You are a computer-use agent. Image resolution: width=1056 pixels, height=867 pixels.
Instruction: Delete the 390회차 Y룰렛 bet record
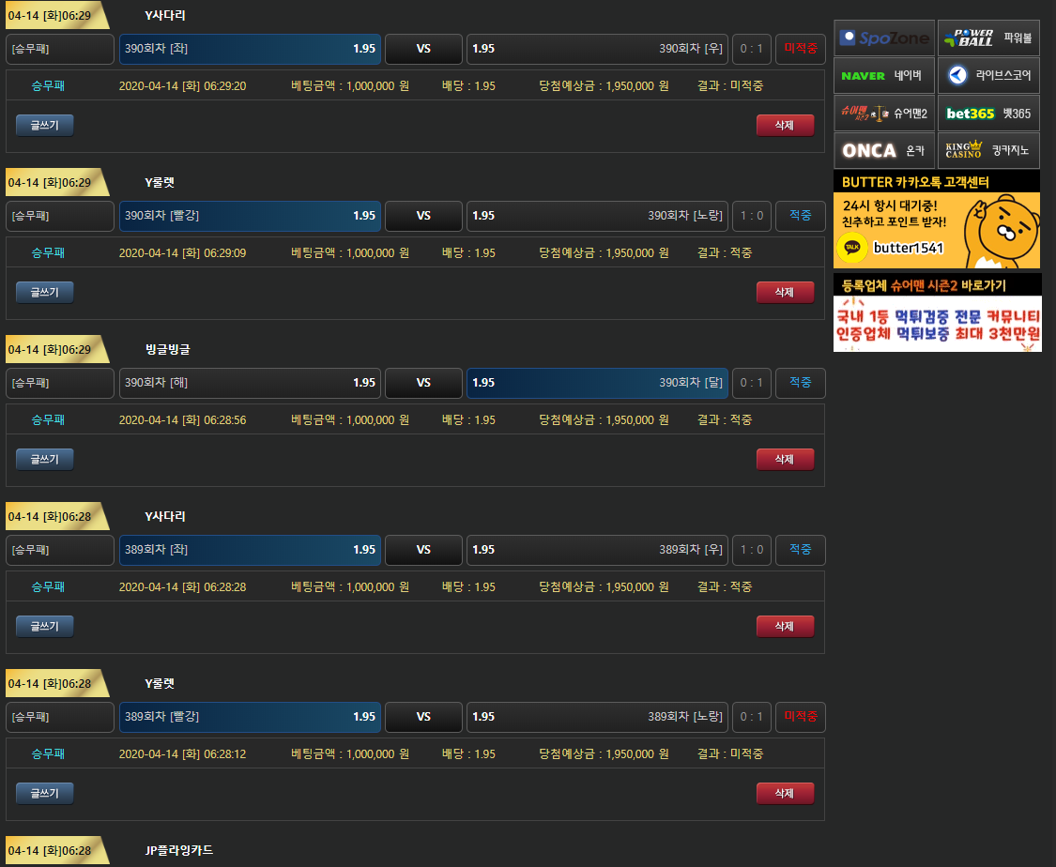[785, 292]
